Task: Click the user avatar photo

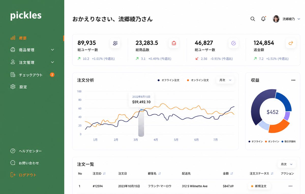Action: [276, 19]
